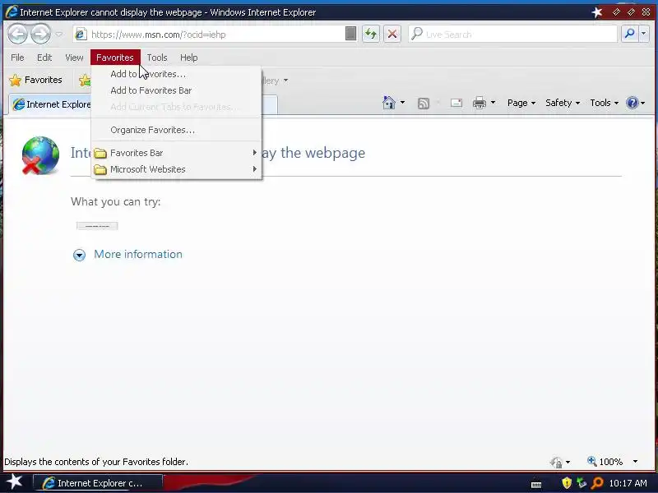Click the Favorites star button on toolbar

pos(36,80)
